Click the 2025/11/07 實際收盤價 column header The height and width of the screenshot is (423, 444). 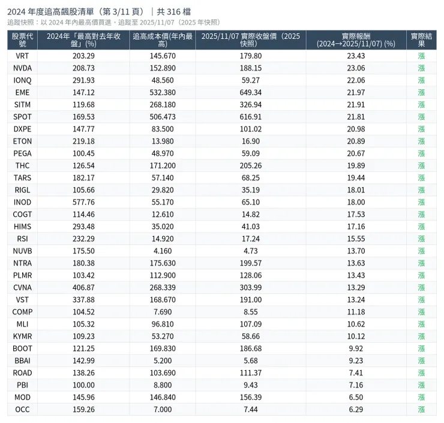tap(250, 40)
